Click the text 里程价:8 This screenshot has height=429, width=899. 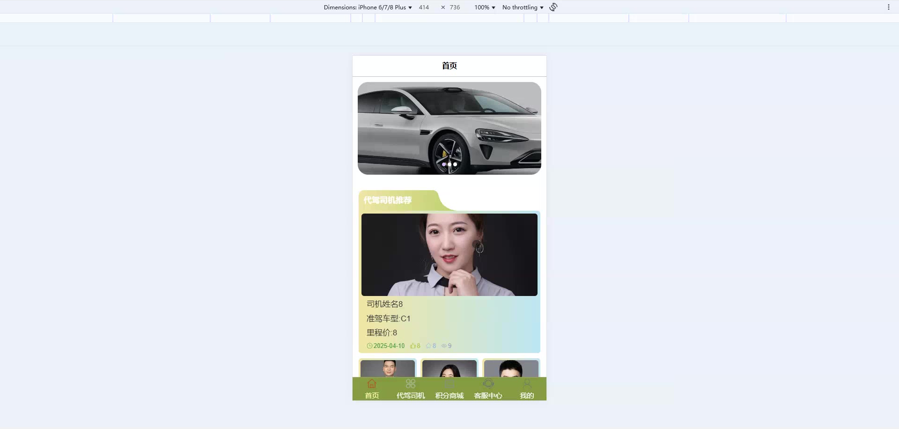click(382, 333)
